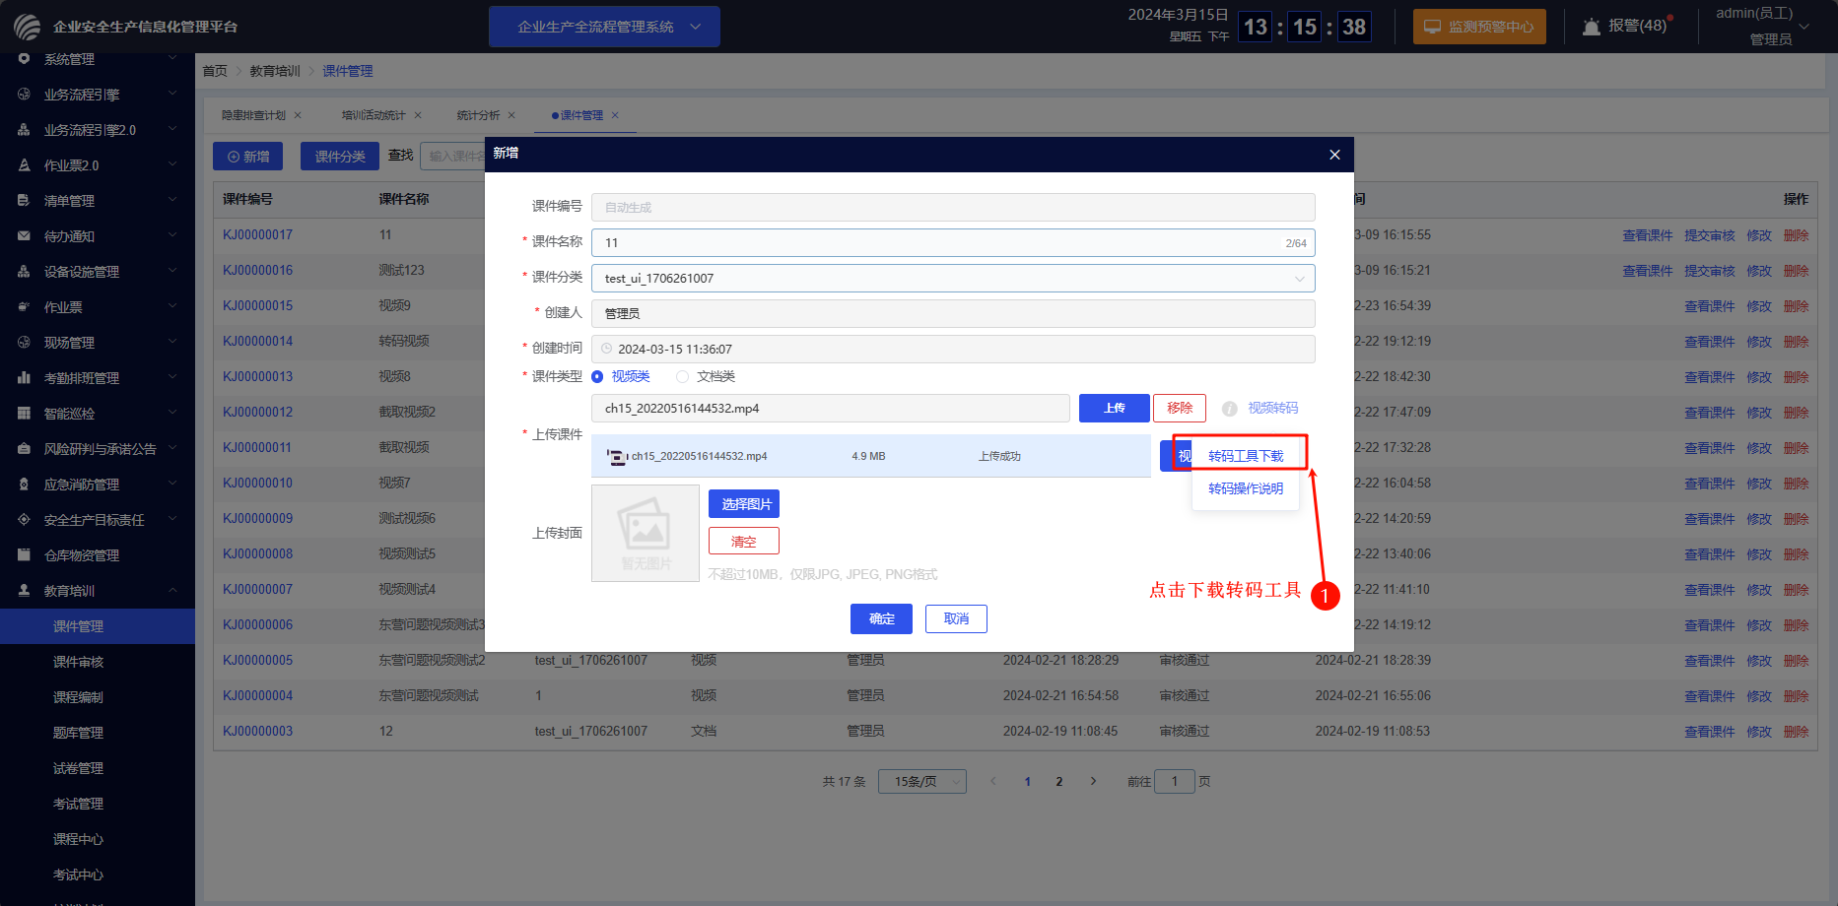Select the 视频类 radio button
The width and height of the screenshot is (1838, 906).
[597, 376]
